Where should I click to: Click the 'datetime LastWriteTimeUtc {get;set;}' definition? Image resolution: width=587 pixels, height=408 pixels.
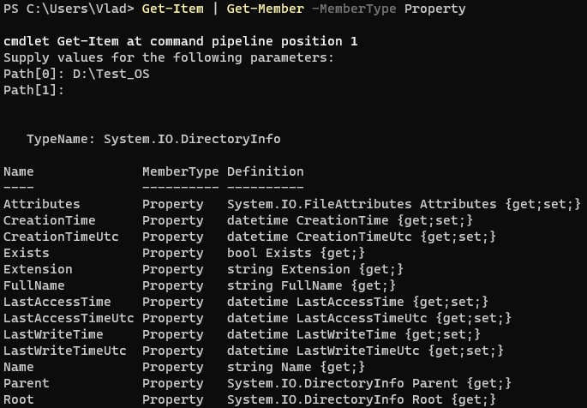pos(365,351)
